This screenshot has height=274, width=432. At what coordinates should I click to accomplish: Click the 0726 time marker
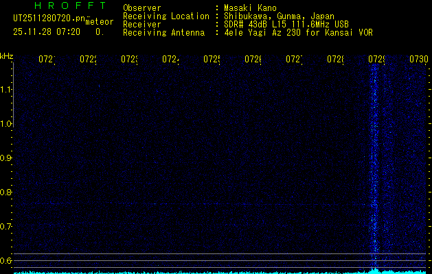click(x=253, y=59)
